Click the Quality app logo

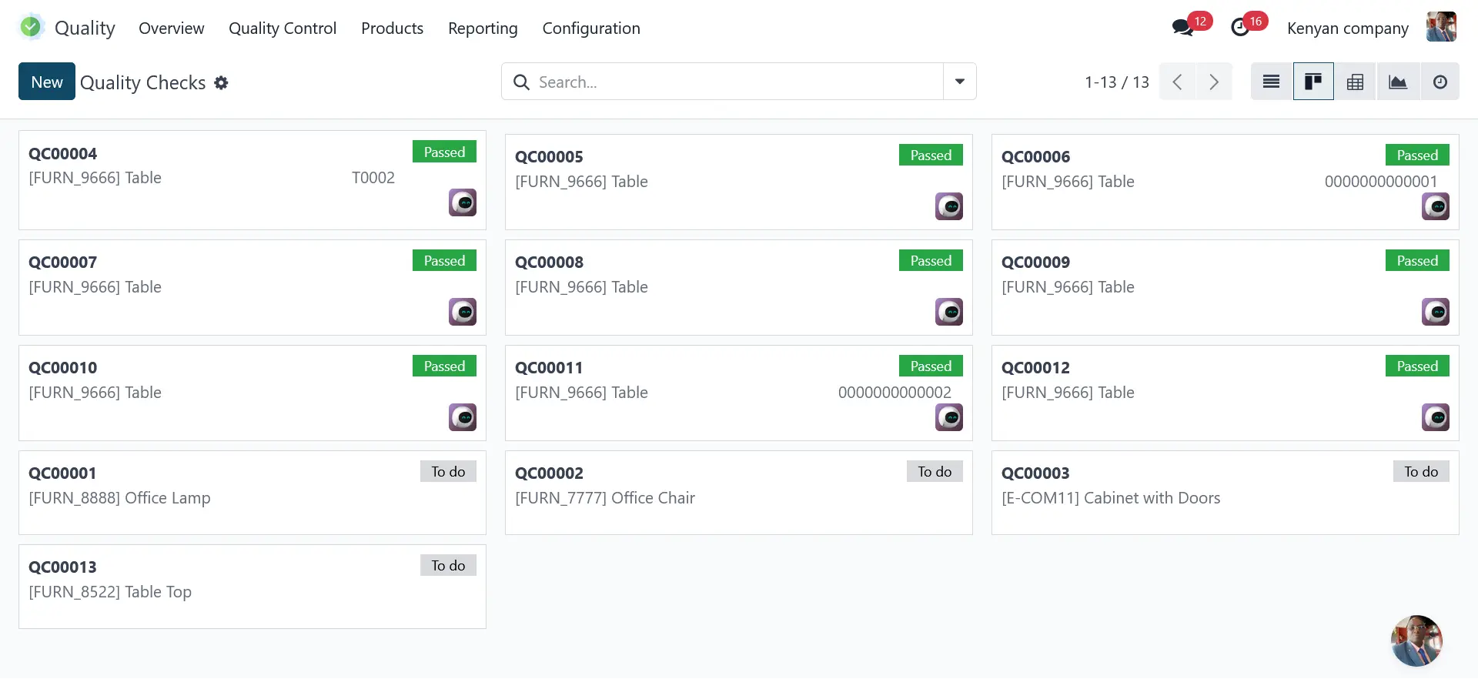[31, 28]
